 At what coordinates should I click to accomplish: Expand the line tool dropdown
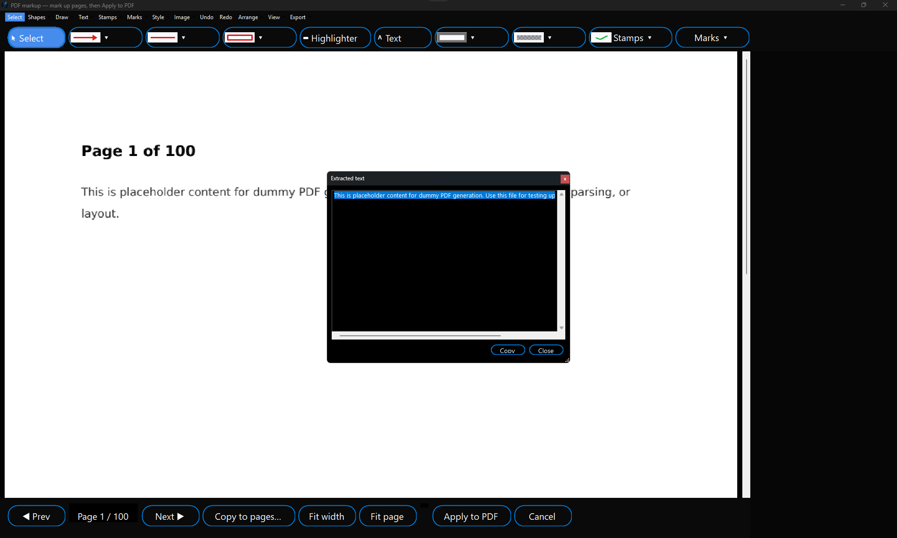point(184,38)
